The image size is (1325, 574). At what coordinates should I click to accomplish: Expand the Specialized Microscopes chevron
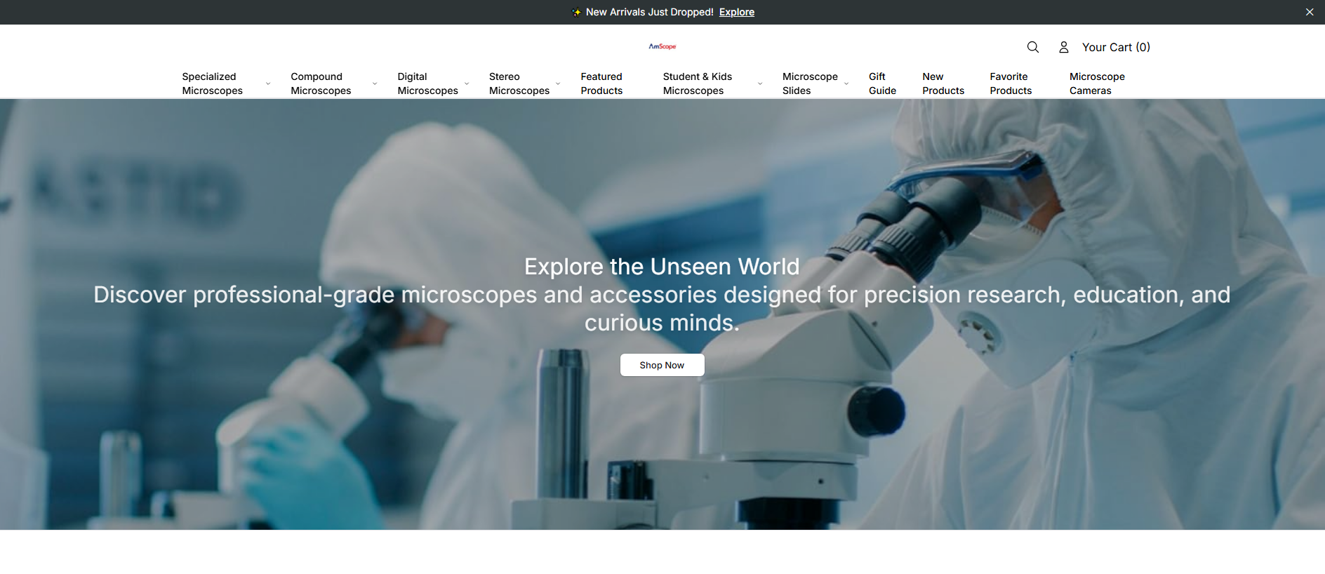268,84
